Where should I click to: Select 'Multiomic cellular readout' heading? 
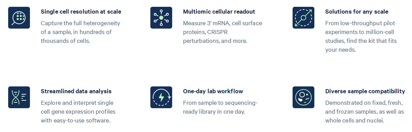[219, 12]
